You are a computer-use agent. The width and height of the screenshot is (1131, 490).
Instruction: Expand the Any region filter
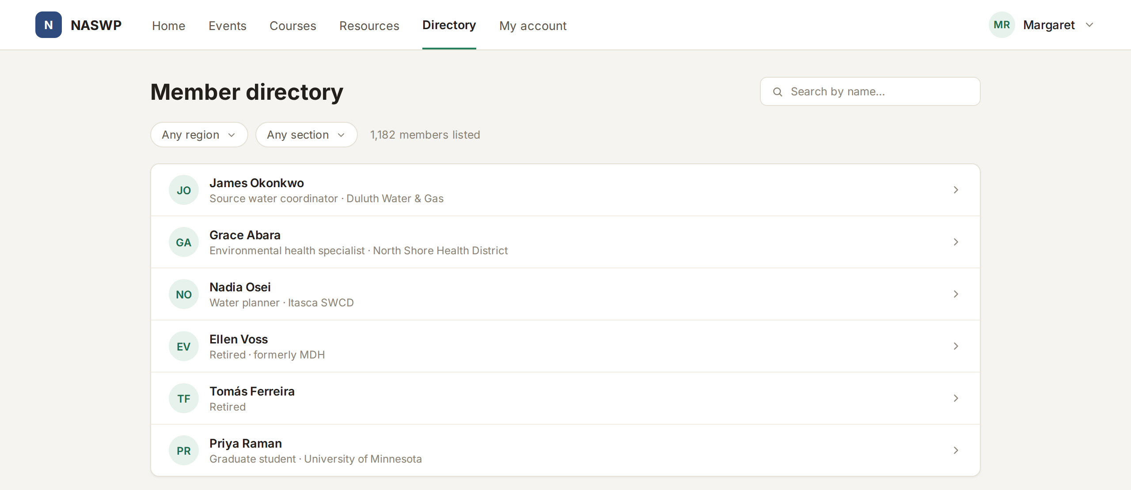(x=199, y=135)
